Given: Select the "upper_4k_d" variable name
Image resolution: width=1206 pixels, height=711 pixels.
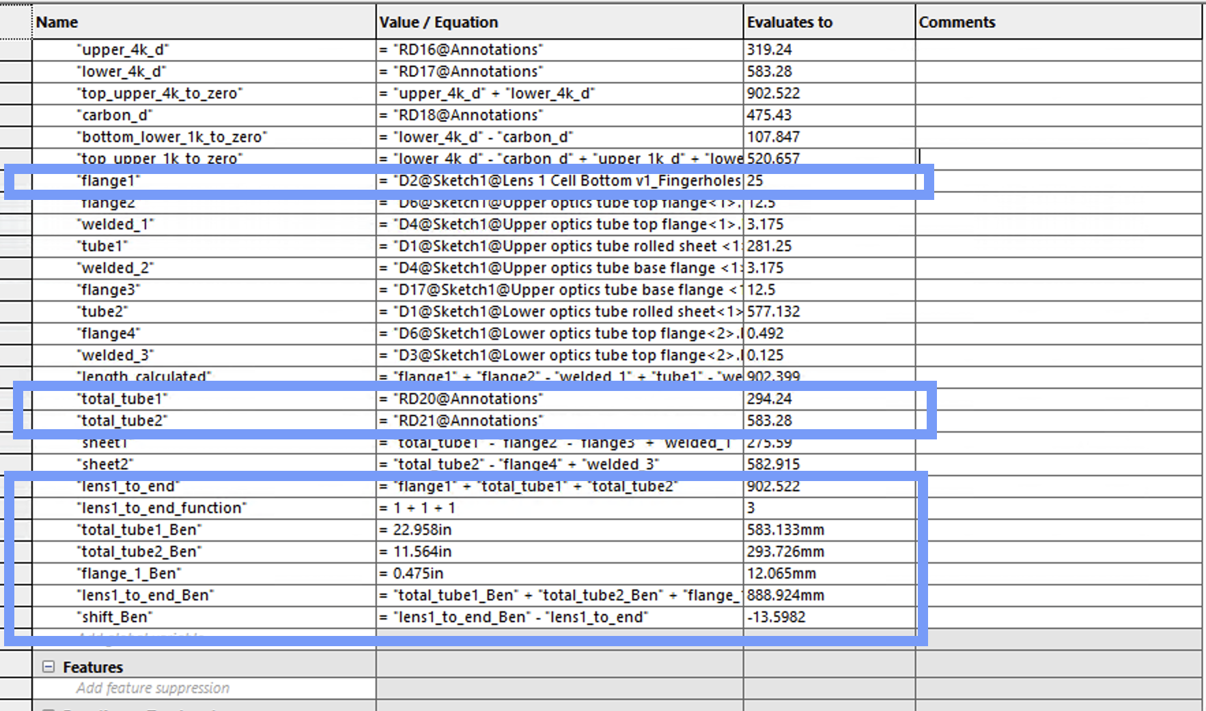Looking at the screenshot, I should (122, 50).
